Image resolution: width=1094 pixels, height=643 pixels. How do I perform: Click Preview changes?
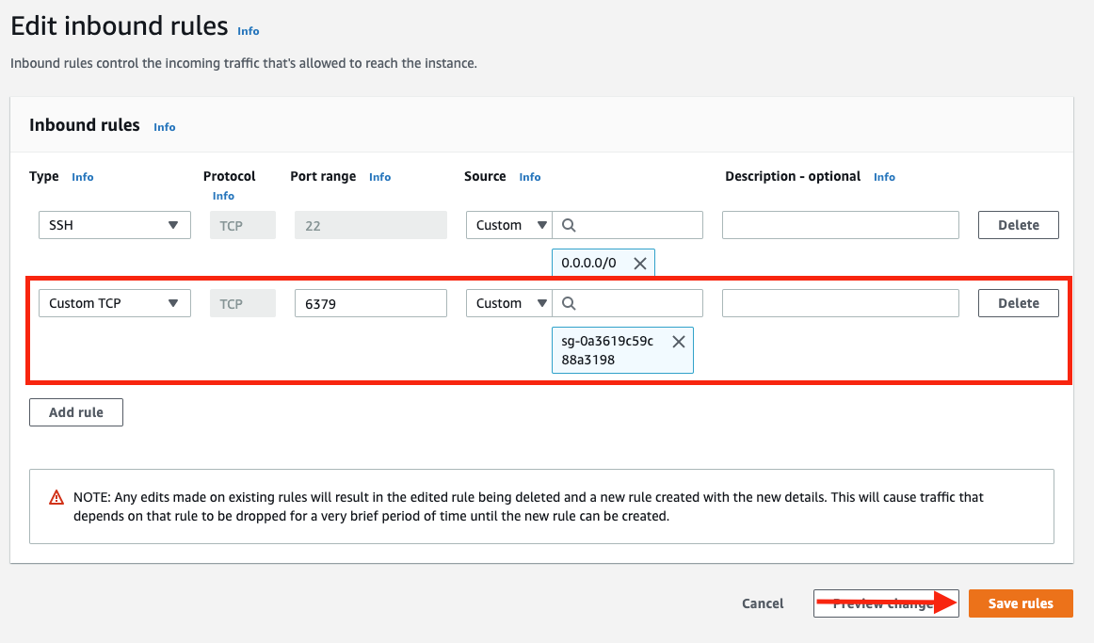click(x=885, y=603)
